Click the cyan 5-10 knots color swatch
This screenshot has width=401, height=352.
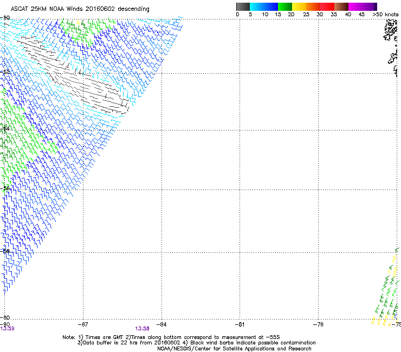257,6
